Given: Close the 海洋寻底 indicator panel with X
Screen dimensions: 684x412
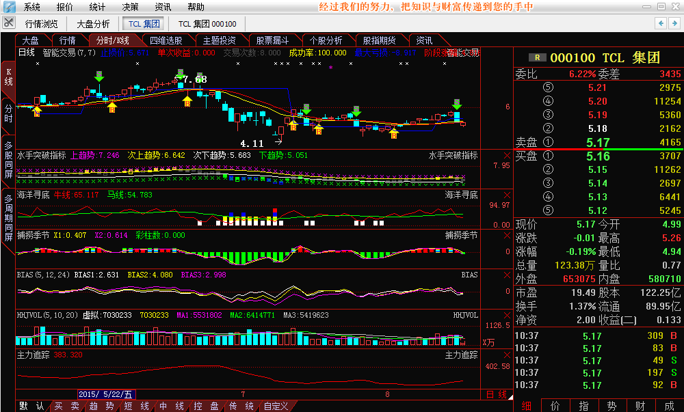Looking at the screenshot, I should tap(507, 195).
